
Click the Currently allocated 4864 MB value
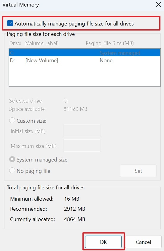pyautogui.click(x=74, y=219)
